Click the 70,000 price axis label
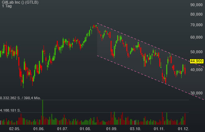The width and height of the screenshot is (205, 132). 196,25
